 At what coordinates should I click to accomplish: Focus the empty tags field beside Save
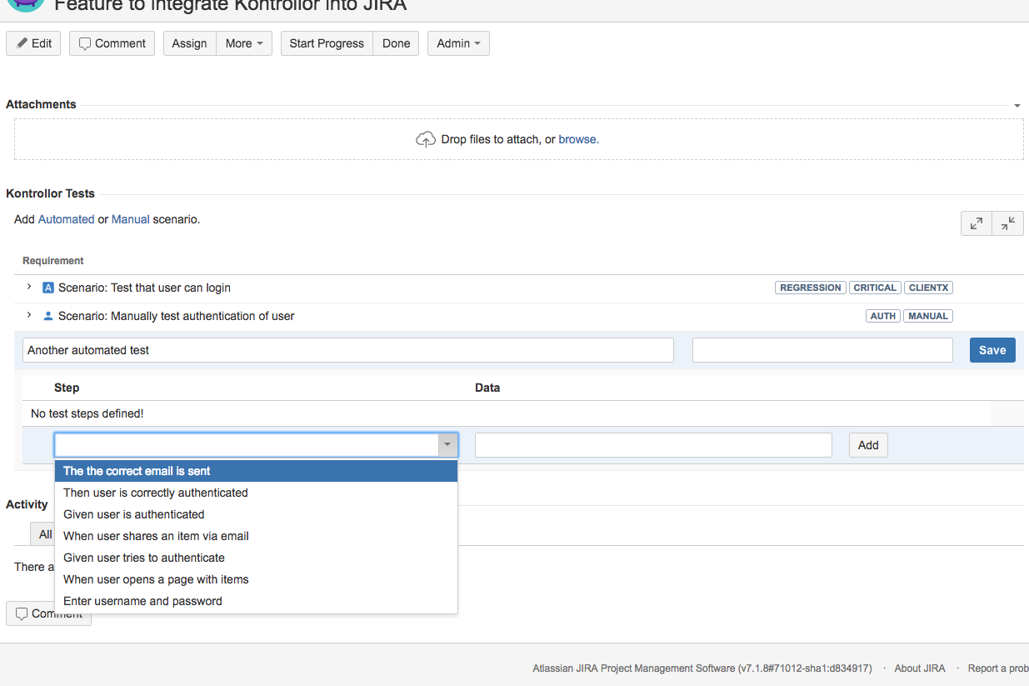(x=822, y=350)
